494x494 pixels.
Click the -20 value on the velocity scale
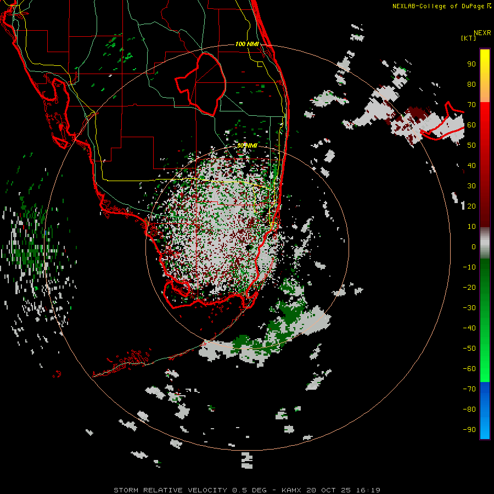pos(469,288)
